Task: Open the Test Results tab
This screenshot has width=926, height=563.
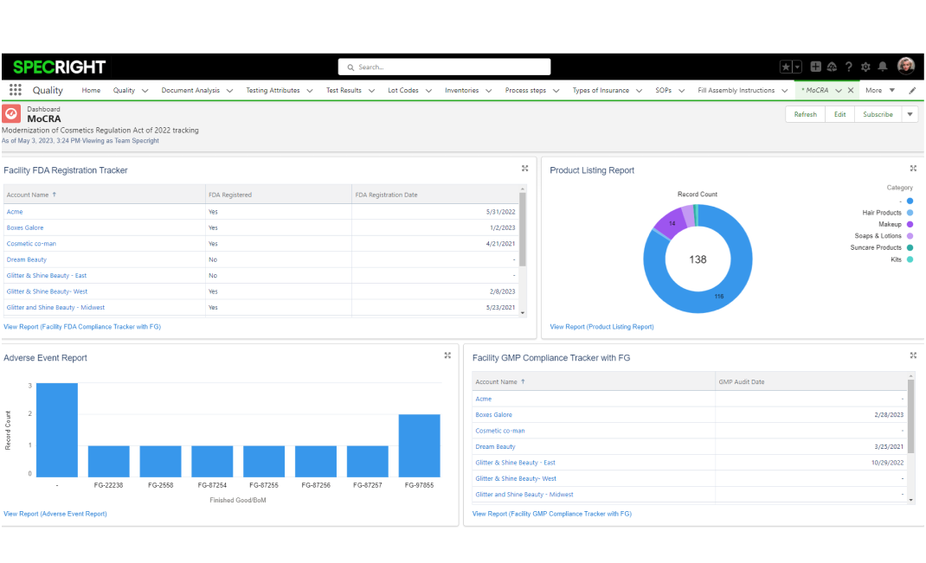Action: [344, 90]
